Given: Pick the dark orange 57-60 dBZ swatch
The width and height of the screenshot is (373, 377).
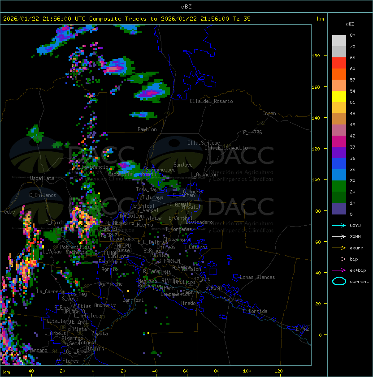Looking at the screenshot, I should tap(339, 74).
